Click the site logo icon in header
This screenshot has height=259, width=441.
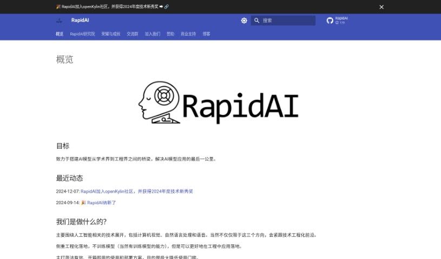60,21
